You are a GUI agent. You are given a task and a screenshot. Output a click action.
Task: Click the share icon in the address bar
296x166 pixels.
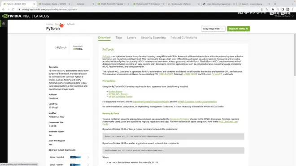click(261, 9)
